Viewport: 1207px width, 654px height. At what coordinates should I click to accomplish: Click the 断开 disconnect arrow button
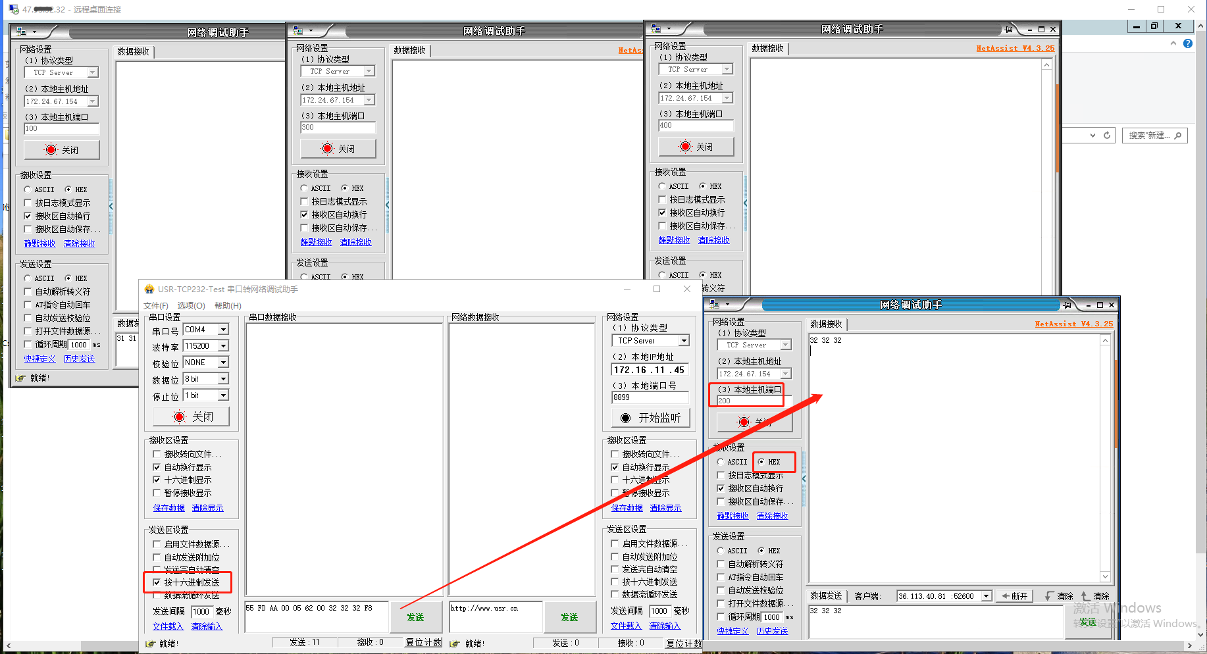point(1014,596)
